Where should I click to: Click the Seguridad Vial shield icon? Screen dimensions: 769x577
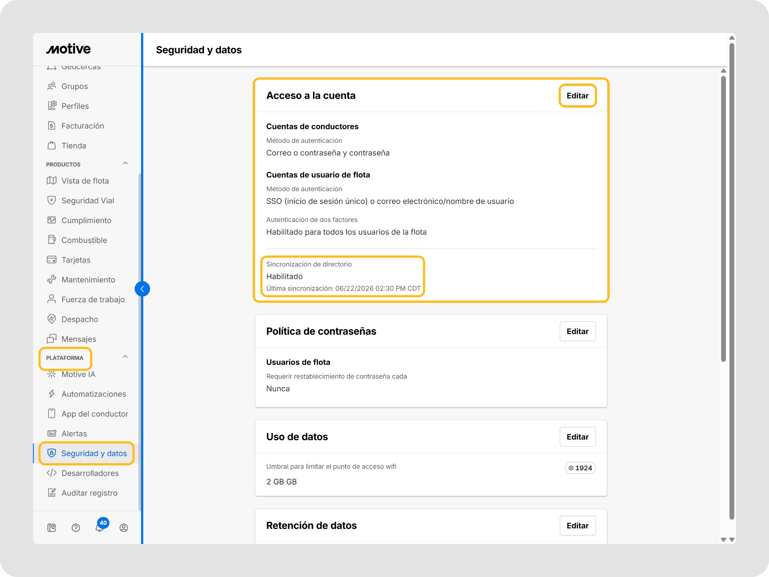(52, 201)
